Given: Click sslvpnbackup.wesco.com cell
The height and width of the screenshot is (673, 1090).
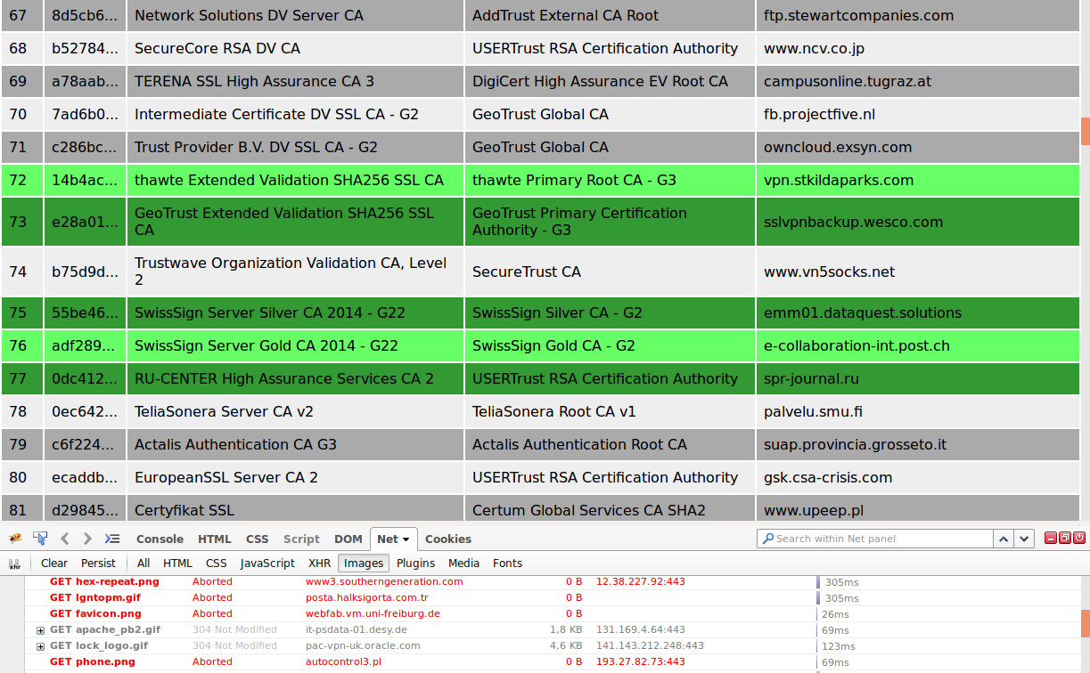Looking at the screenshot, I should click(918, 222).
